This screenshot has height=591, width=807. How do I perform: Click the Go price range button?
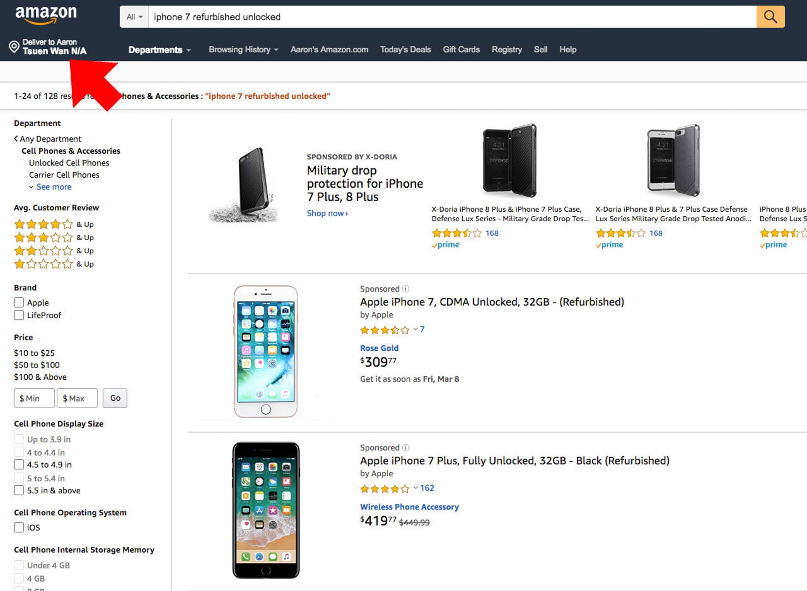(x=115, y=398)
